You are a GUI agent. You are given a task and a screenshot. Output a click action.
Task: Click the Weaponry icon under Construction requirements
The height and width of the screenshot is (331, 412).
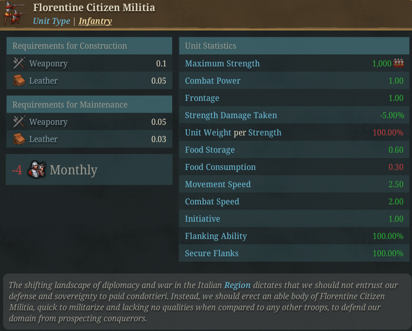(x=19, y=63)
